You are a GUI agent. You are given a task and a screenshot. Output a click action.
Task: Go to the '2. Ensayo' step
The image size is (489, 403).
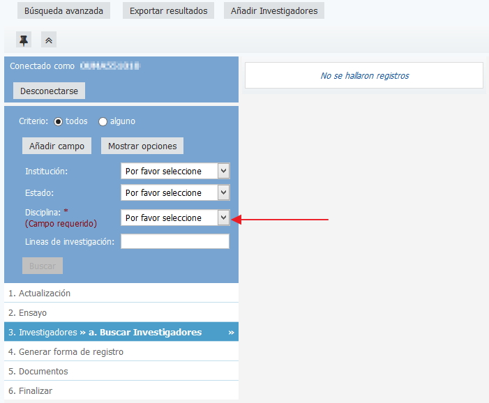pyautogui.click(x=33, y=313)
